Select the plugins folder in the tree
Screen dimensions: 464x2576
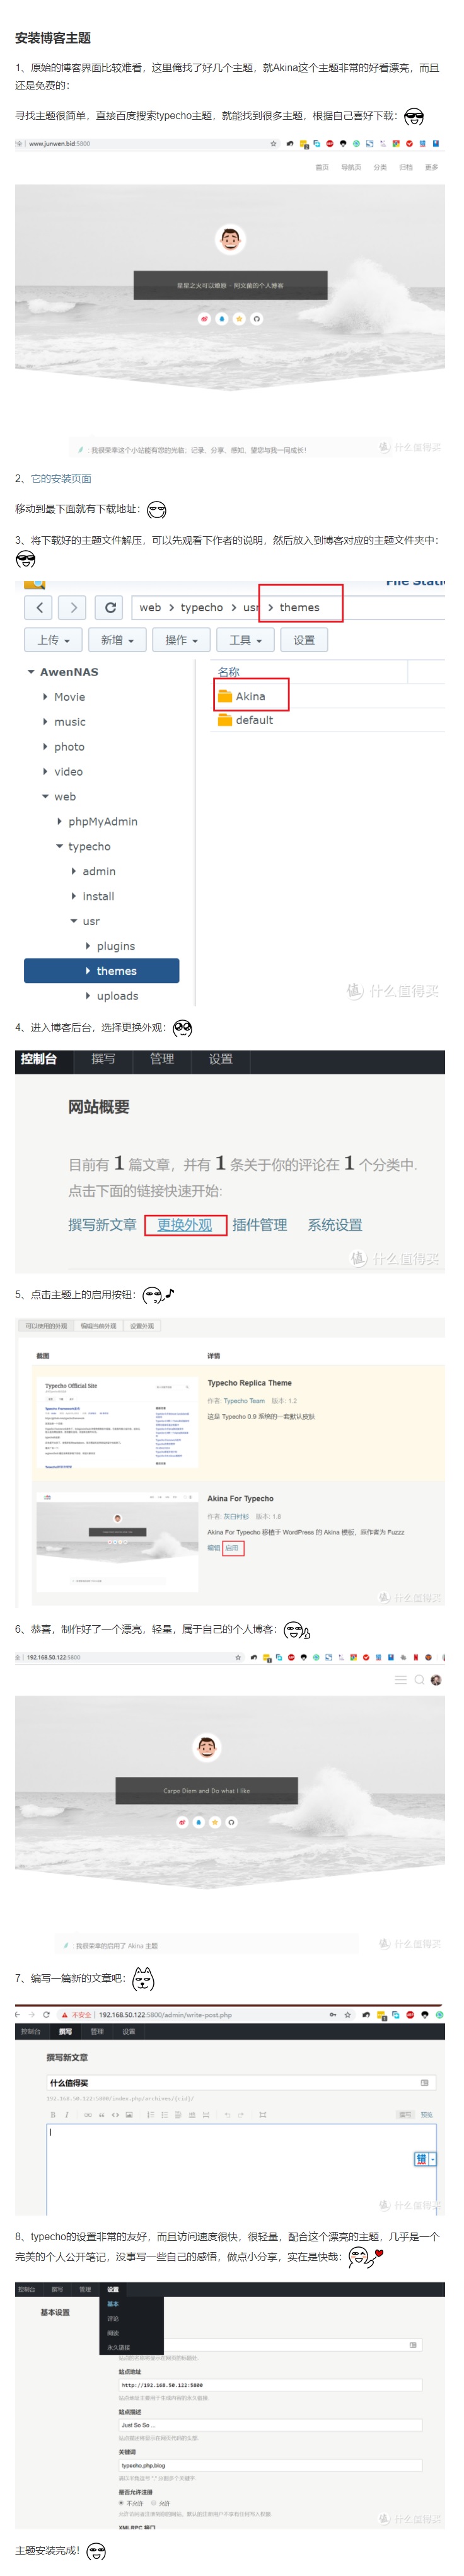[x=116, y=947]
